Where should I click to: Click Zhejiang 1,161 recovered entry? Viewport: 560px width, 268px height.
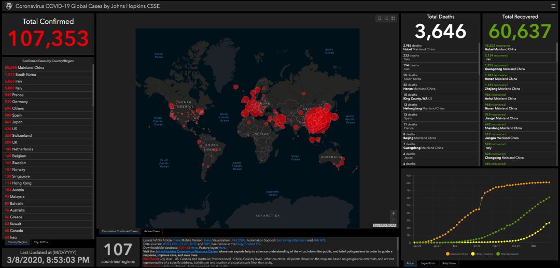(x=520, y=87)
